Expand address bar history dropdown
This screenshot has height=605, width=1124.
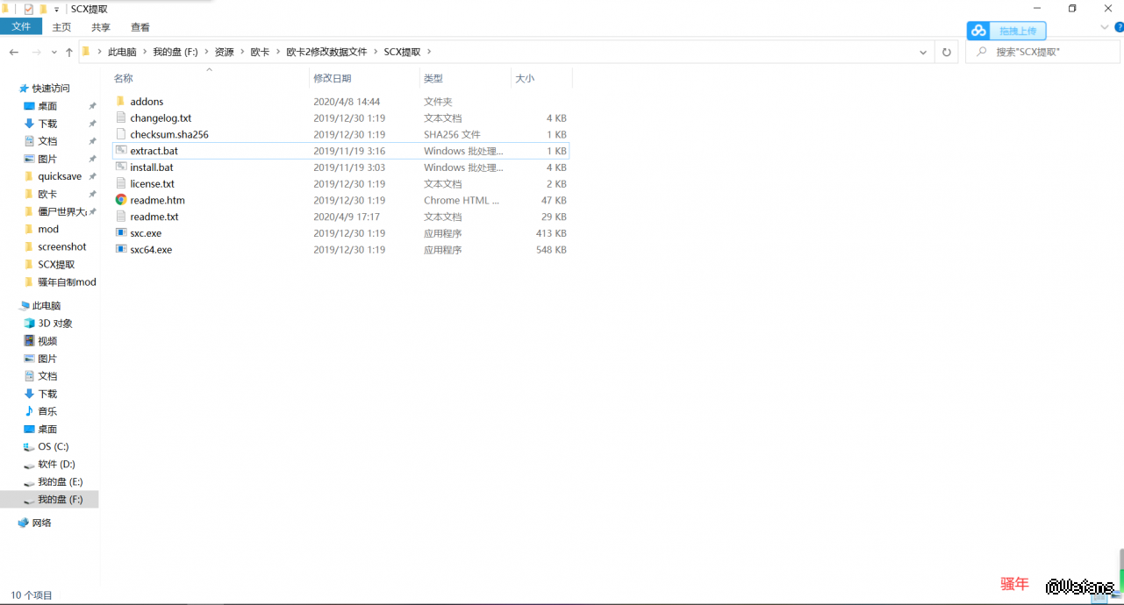[923, 53]
